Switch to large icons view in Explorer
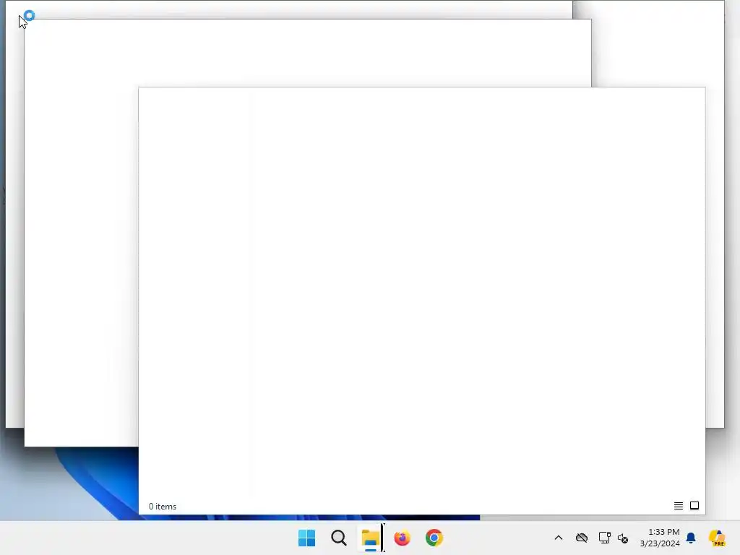Image resolution: width=740 pixels, height=555 pixels. tap(694, 506)
